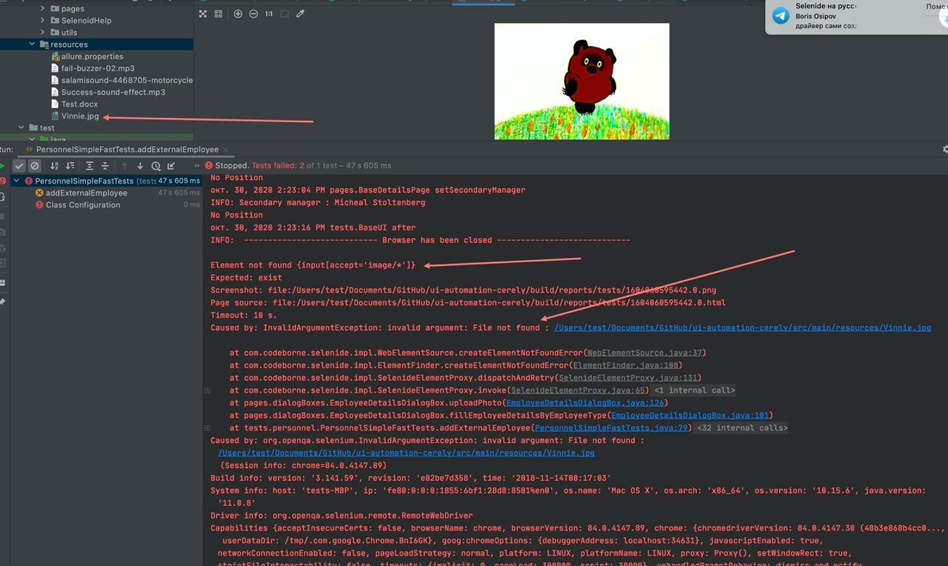
Task: Expand all test results
Action: tap(90, 166)
